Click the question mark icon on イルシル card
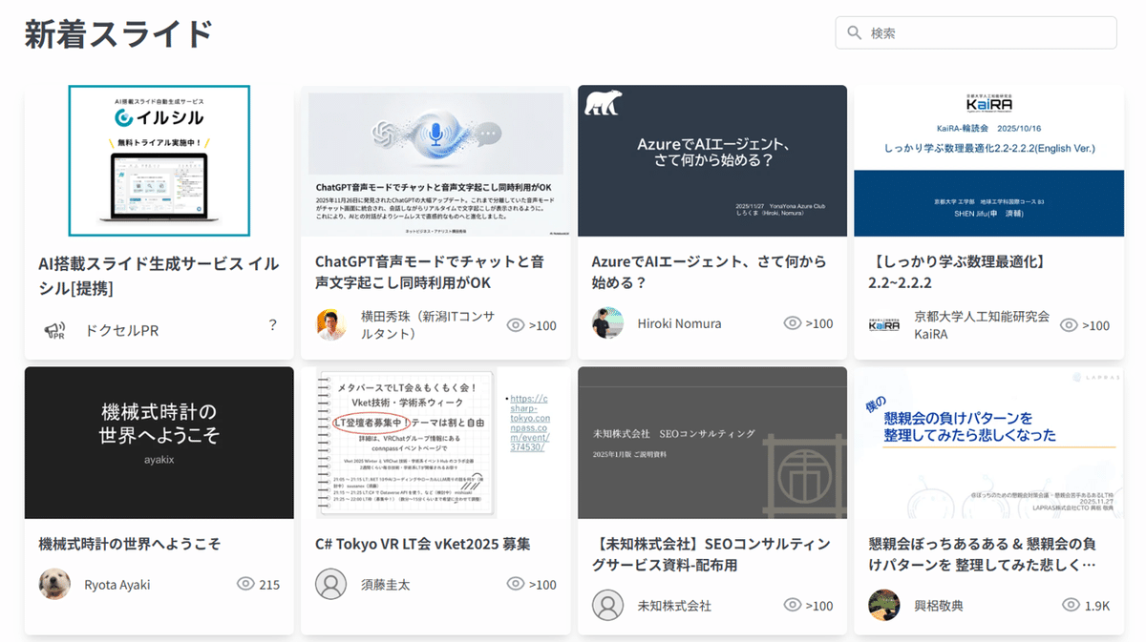This screenshot has height=642, width=1146. (272, 324)
